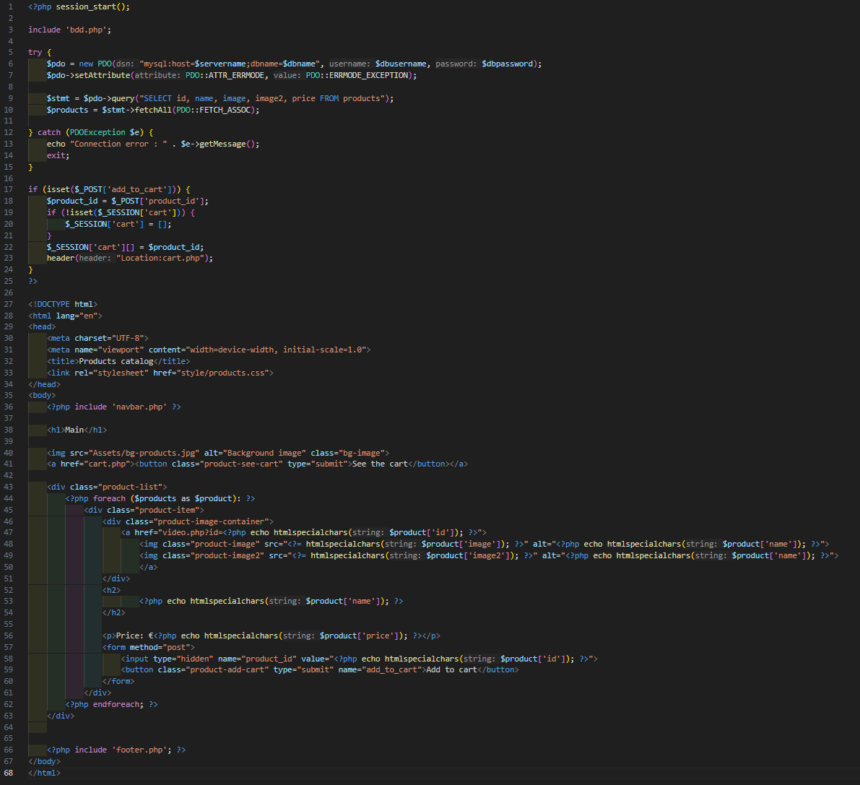
Task: Click the foreach keyword in product-list
Action: tap(109, 498)
